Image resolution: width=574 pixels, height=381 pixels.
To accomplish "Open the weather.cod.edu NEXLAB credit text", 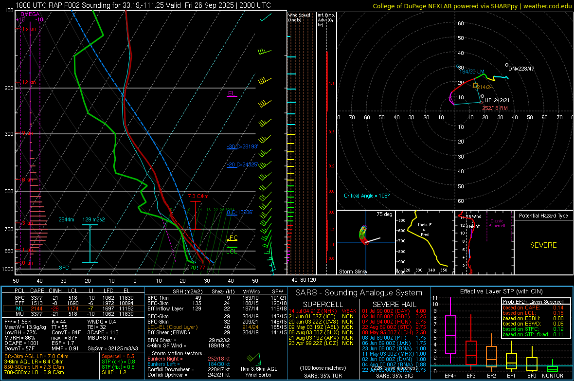I will (472, 6).
